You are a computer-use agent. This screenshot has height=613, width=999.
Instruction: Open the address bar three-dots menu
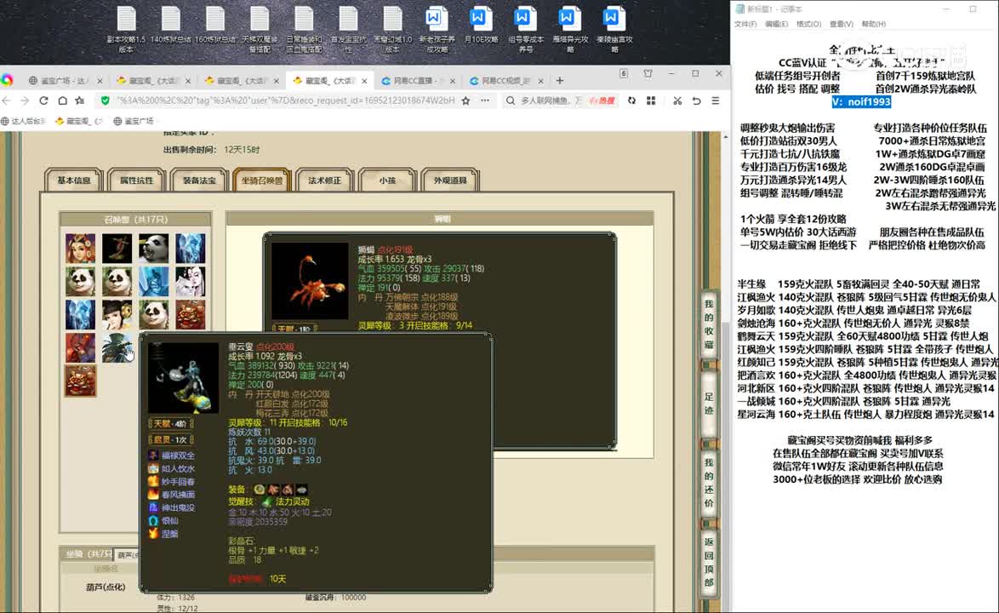pos(485,100)
